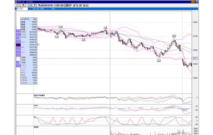The image size is (213, 135).
Task: Click the first blue tree-structure toolbar icon
Action: 39,5
